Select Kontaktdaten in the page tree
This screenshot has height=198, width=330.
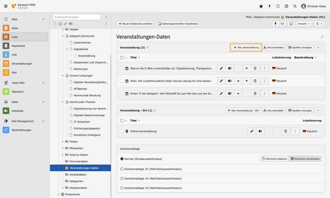click(78, 174)
